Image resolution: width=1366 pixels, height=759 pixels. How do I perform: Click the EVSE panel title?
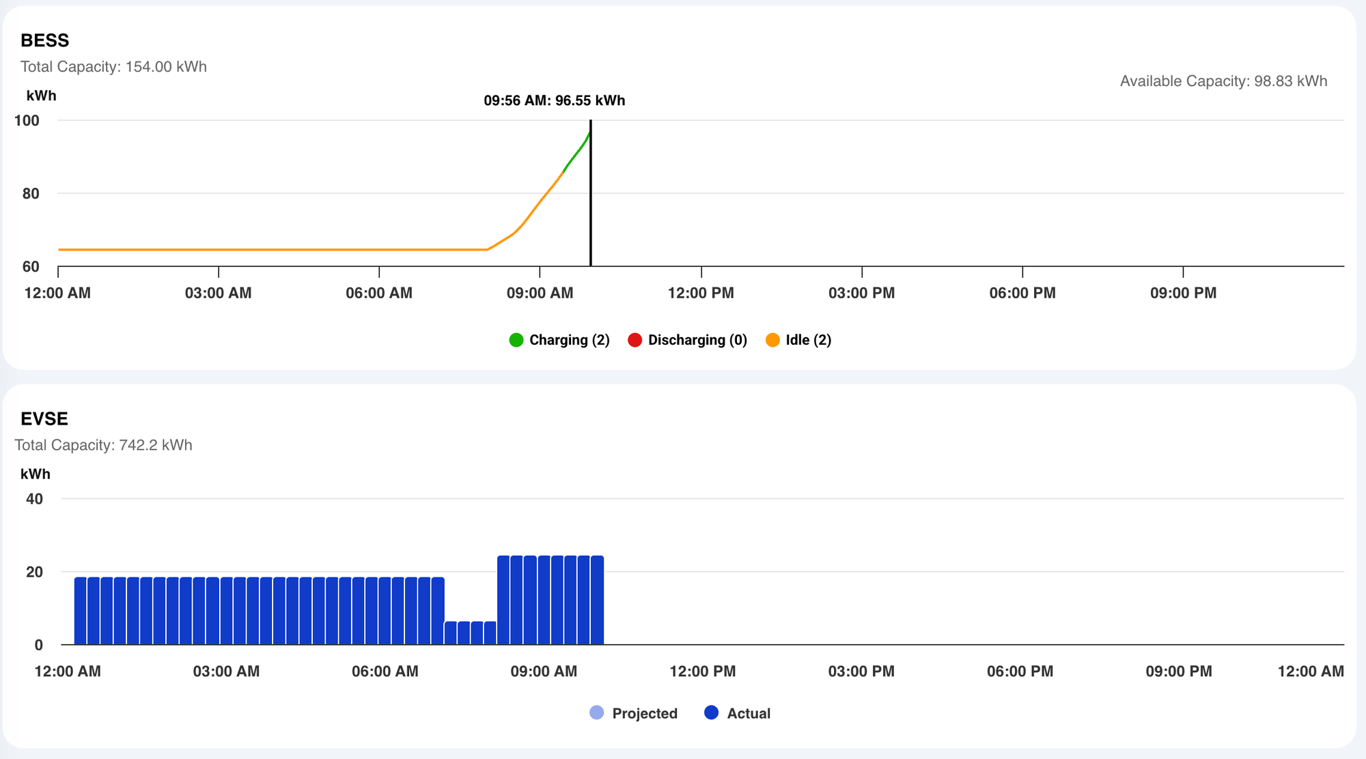pos(44,418)
